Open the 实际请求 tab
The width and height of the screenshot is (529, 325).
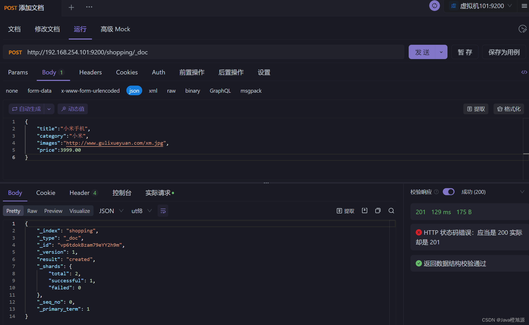[x=160, y=193]
